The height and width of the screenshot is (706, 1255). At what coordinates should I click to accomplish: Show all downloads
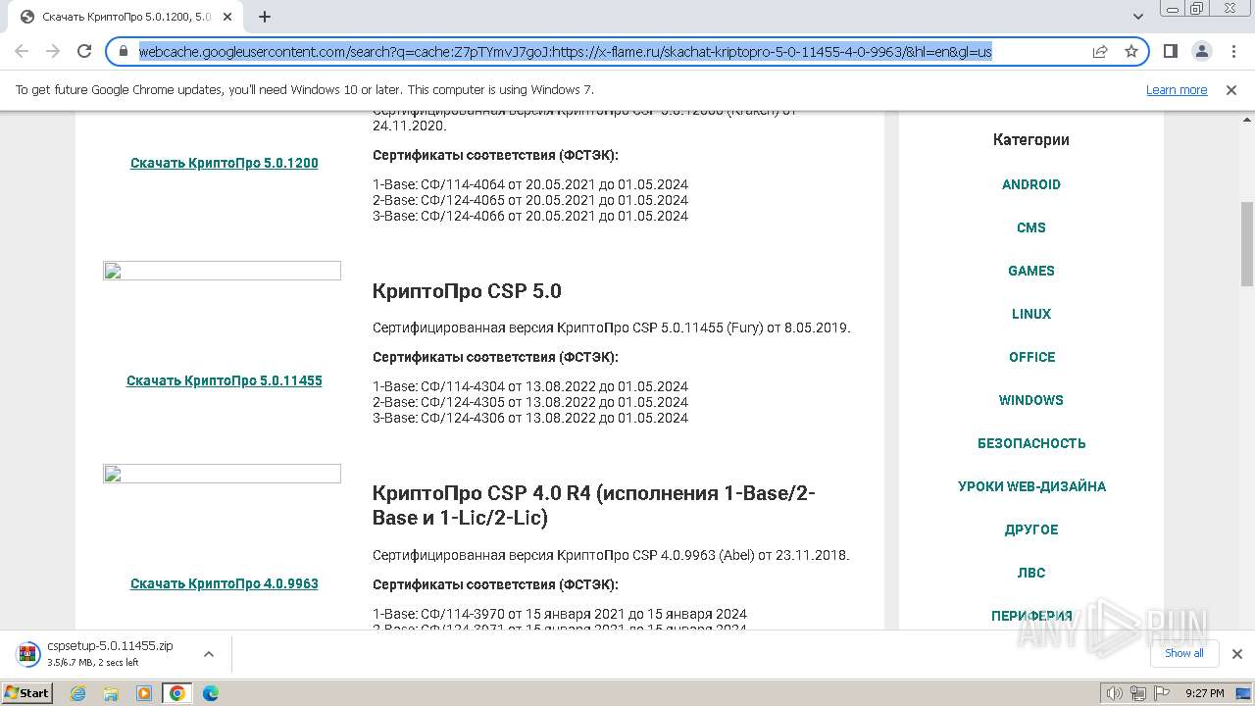click(x=1183, y=653)
